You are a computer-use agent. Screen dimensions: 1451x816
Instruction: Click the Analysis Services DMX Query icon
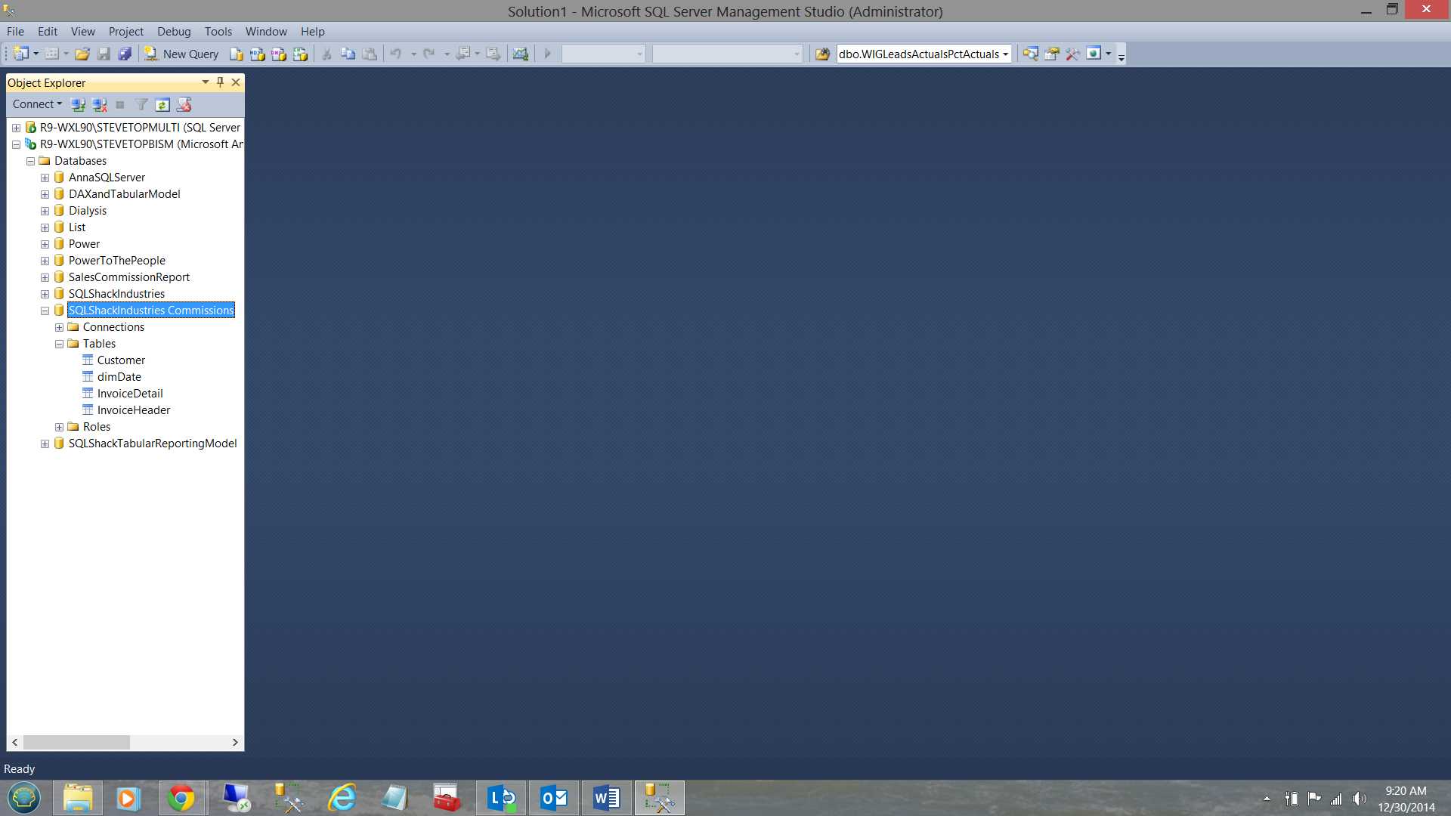[279, 54]
